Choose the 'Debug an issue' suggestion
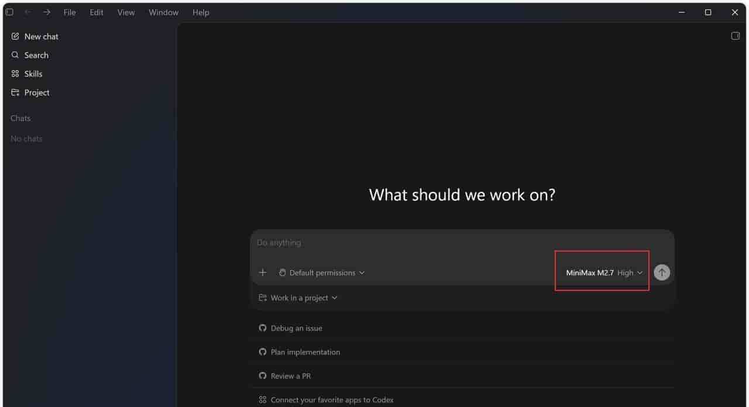This screenshot has width=749, height=407. tap(462, 328)
